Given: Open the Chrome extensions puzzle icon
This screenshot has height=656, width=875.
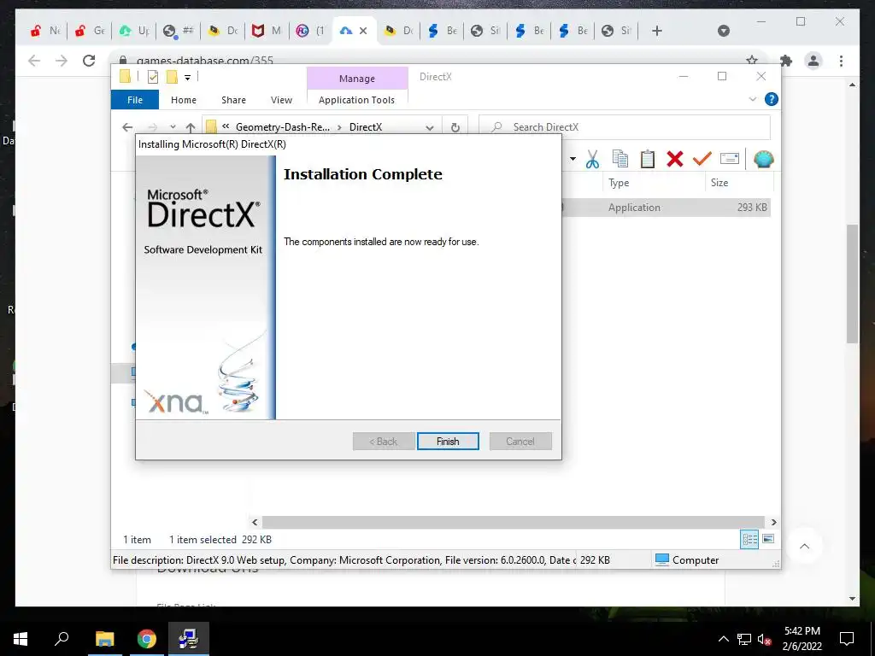Looking at the screenshot, I should coord(786,61).
